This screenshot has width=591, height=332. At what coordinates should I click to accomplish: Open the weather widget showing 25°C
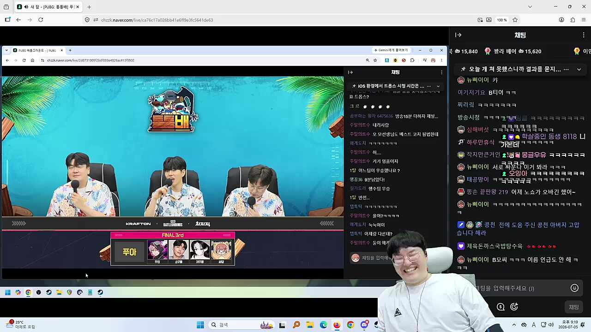tap(21, 325)
